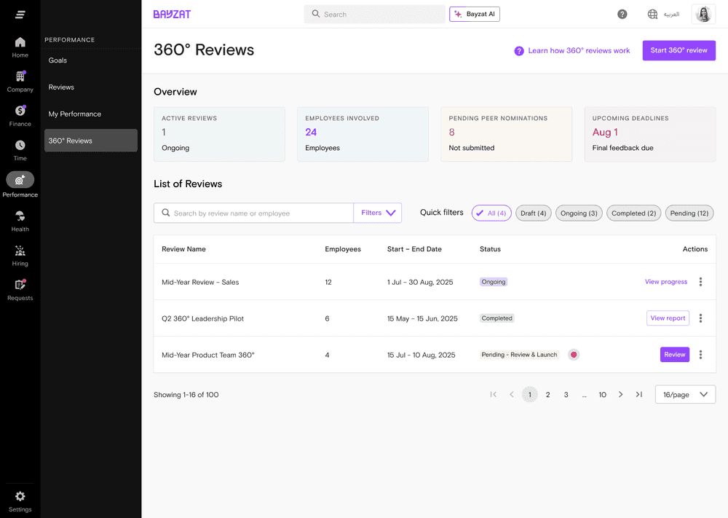The height and width of the screenshot is (518, 728).
Task: Open the 16/page page size dropdown
Action: (684, 394)
